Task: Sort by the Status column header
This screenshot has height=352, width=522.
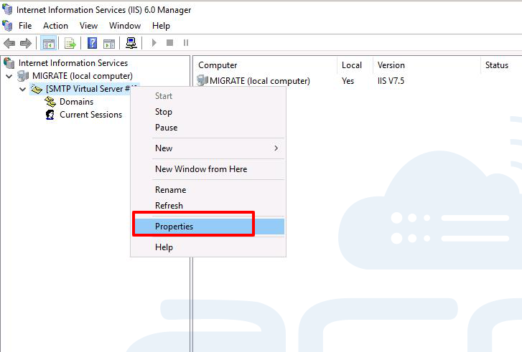Action: pos(501,65)
